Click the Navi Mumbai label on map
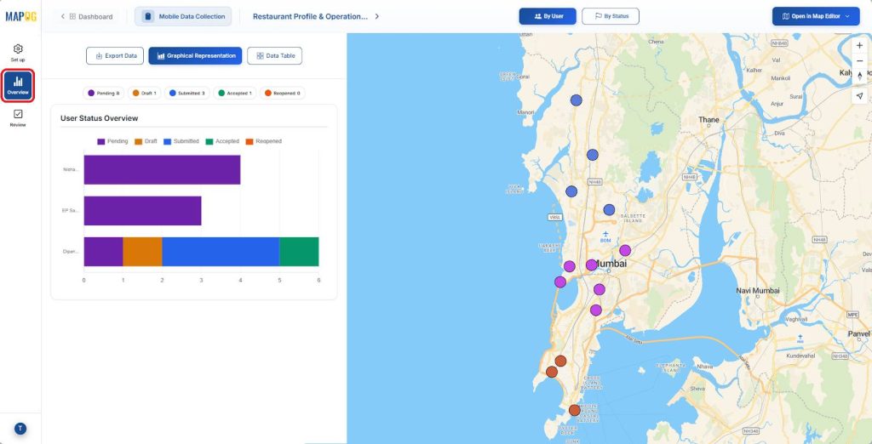 pyautogui.click(x=757, y=291)
